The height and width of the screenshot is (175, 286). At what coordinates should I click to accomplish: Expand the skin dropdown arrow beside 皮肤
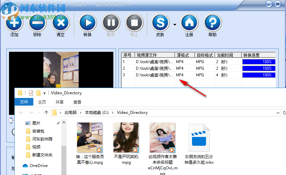(x=175, y=25)
